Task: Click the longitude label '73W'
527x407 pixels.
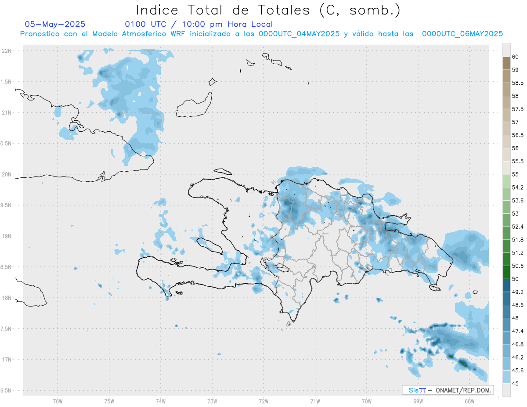Action: pos(212,401)
